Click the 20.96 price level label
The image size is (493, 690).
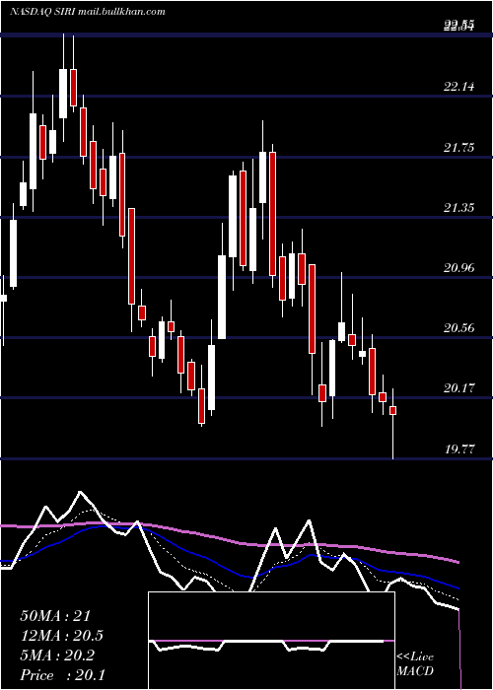click(x=459, y=267)
